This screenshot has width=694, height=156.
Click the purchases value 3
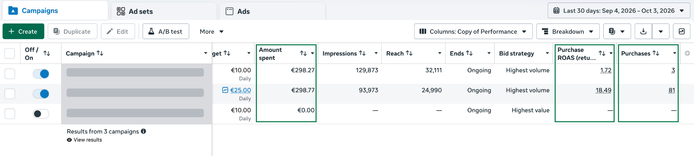[x=673, y=70]
